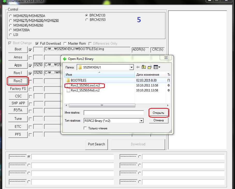Click the green arrow icon in the dialog title
Viewport: 235px width, 189px height.
(65, 59)
